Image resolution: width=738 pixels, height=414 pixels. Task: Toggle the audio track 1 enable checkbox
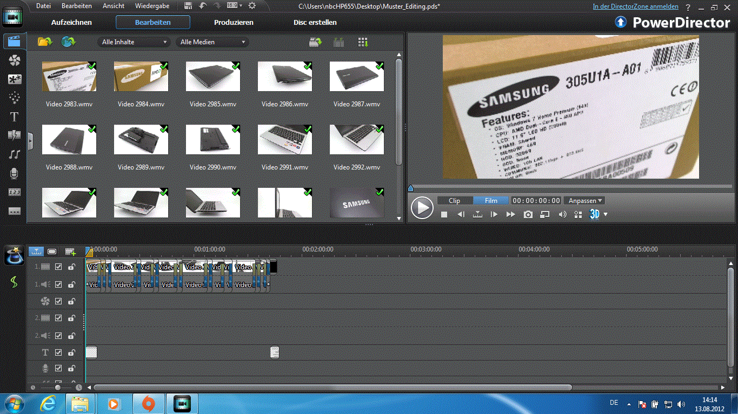click(x=58, y=284)
